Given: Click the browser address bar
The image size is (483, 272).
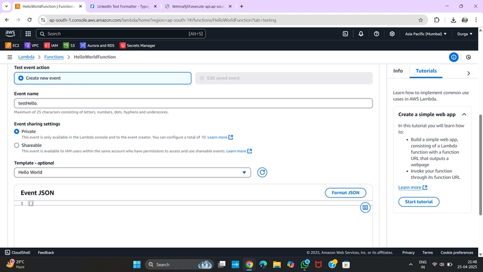Looking at the screenshot, I should tap(231, 20).
